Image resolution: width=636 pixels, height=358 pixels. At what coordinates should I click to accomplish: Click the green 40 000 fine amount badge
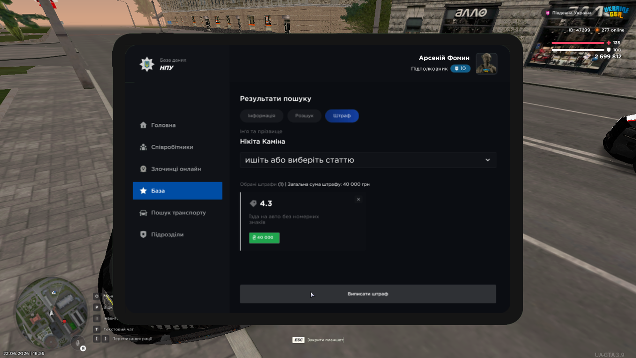pyautogui.click(x=264, y=238)
